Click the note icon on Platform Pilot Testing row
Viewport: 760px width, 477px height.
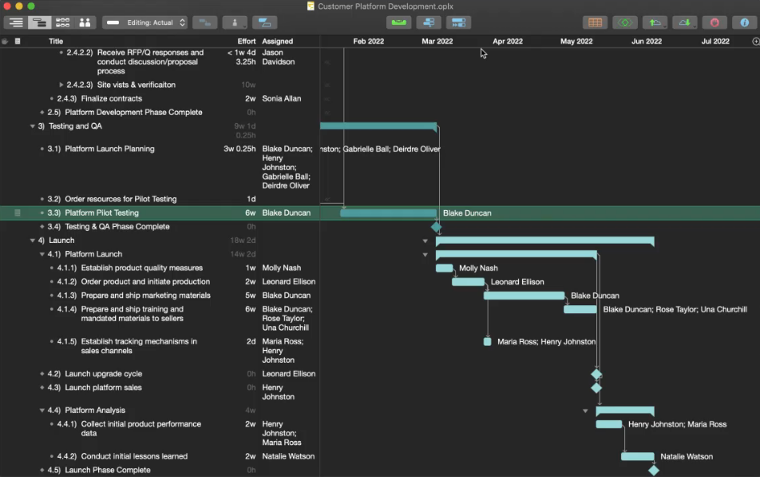[18, 213]
